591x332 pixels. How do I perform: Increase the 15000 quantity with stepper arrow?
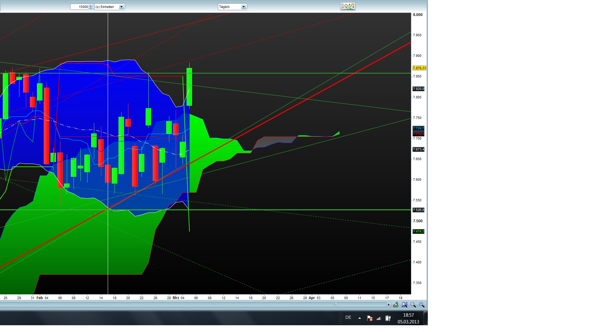click(x=91, y=6)
